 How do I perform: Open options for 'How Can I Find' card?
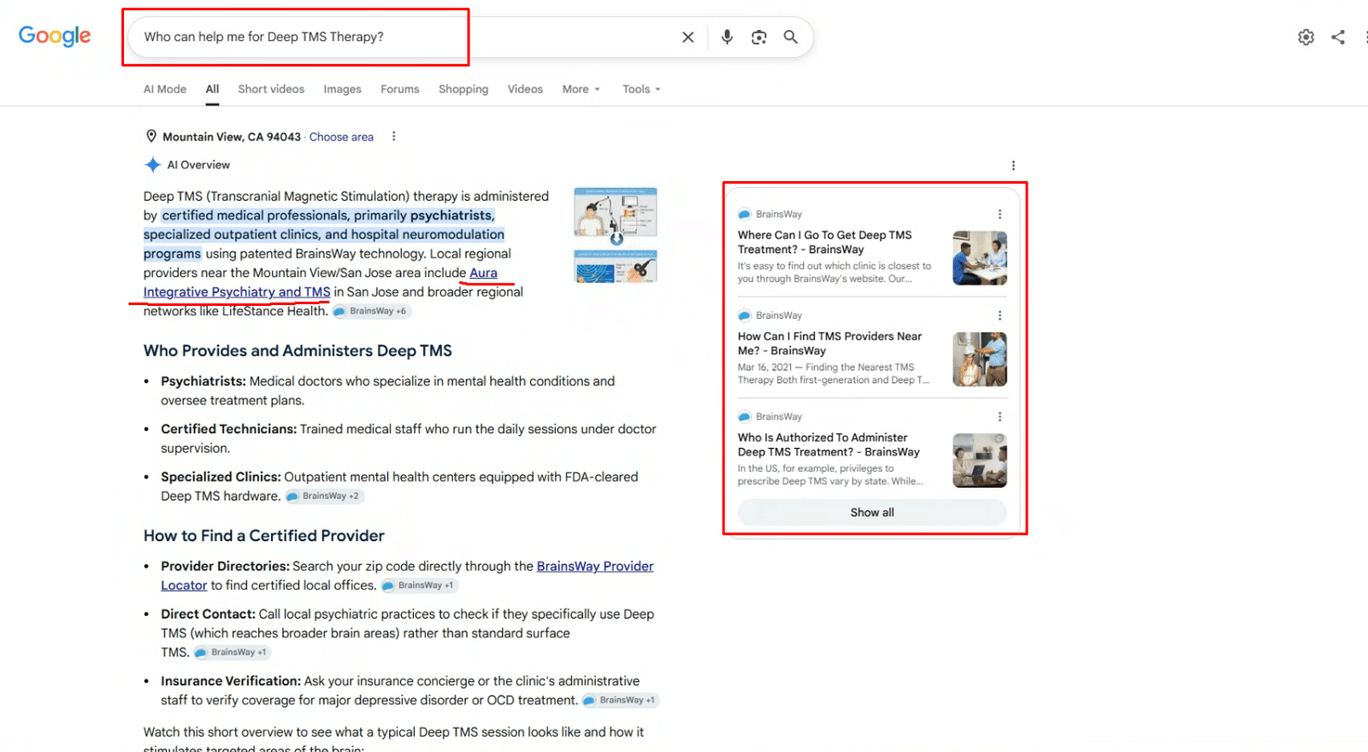pos(999,315)
